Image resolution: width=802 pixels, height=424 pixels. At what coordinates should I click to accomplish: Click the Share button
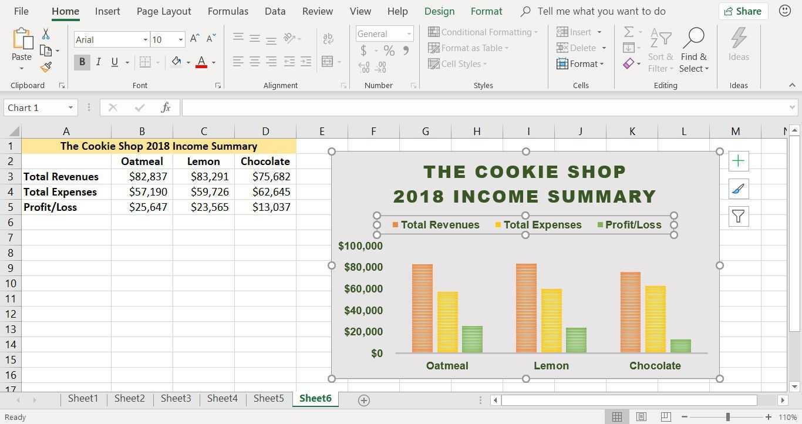(743, 11)
